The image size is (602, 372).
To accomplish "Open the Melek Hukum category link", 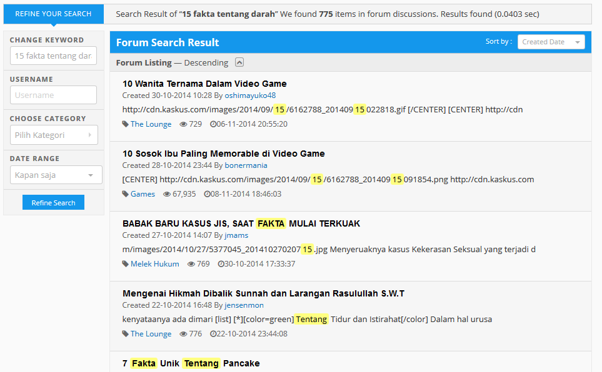I will pos(155,264).
